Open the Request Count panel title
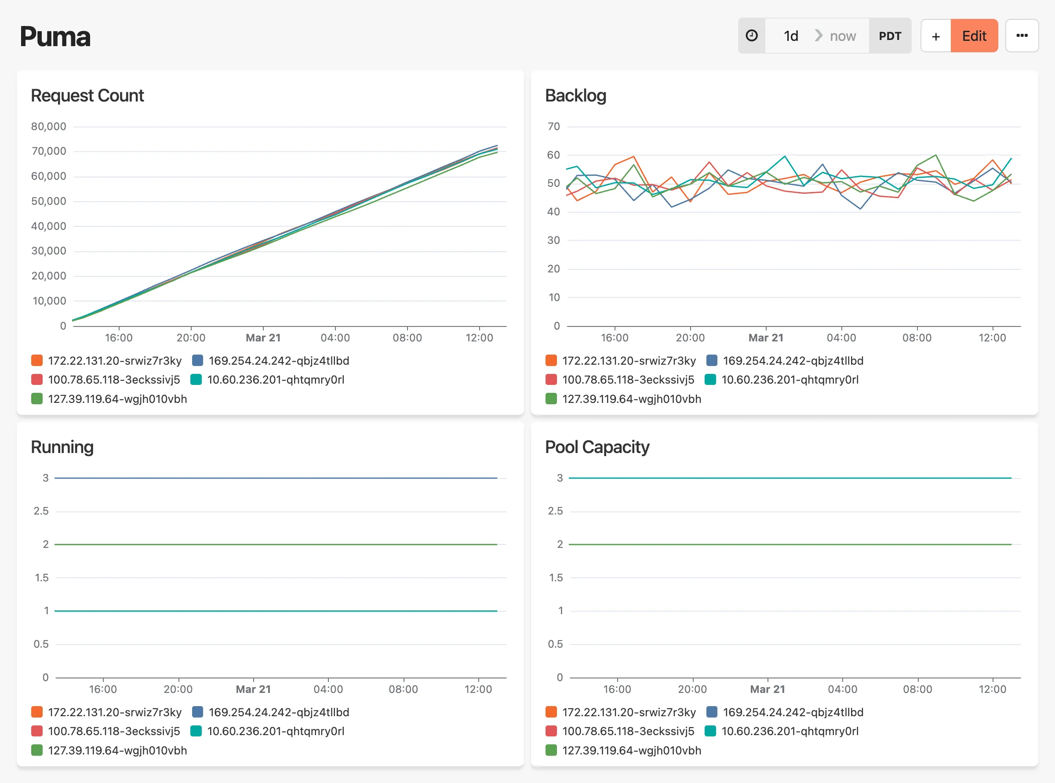 click(87, 96)
